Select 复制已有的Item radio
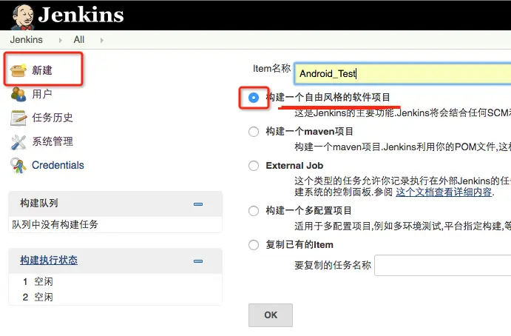Screen dimensions: 511x336 pyautogui.click(x=254, y=245)
